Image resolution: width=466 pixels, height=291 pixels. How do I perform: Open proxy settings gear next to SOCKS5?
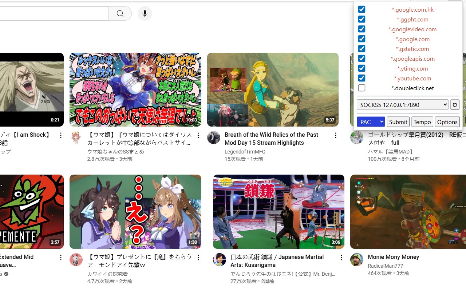[x=455, y=105]
